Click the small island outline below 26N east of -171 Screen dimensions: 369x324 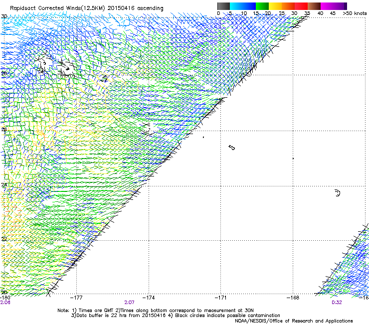point(231,148)
